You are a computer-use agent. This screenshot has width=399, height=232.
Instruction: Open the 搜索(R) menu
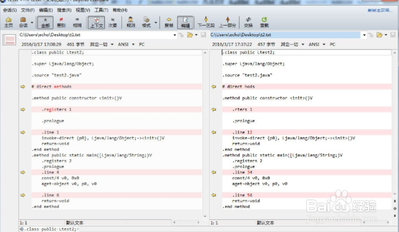[64, 10]
